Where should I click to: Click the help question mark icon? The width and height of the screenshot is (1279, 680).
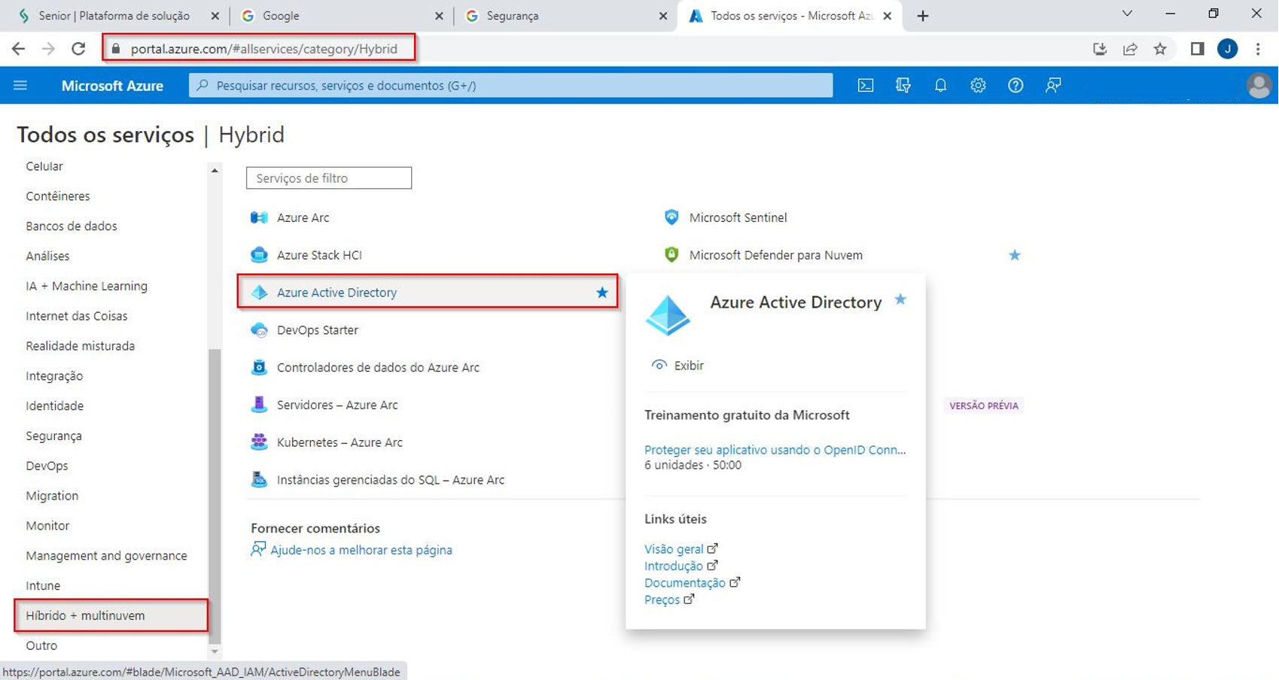click(x=1016, y=86)
